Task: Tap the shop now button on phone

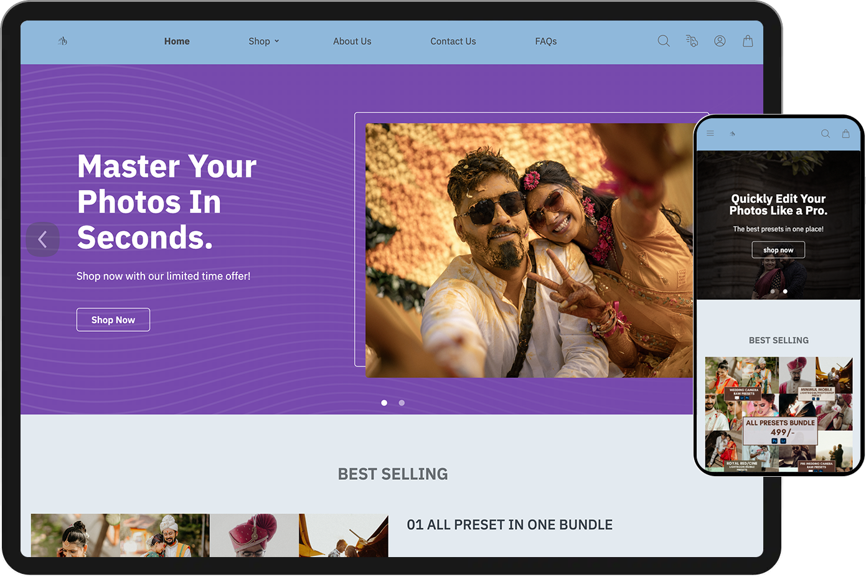Action: [x=778, y=250]
